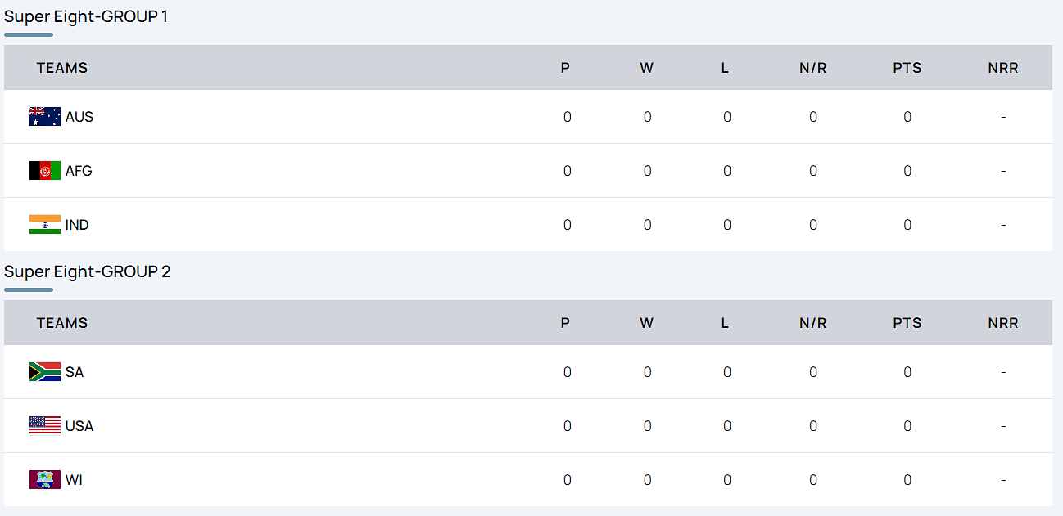Click the South Africa flag icon

pos(45,372)
